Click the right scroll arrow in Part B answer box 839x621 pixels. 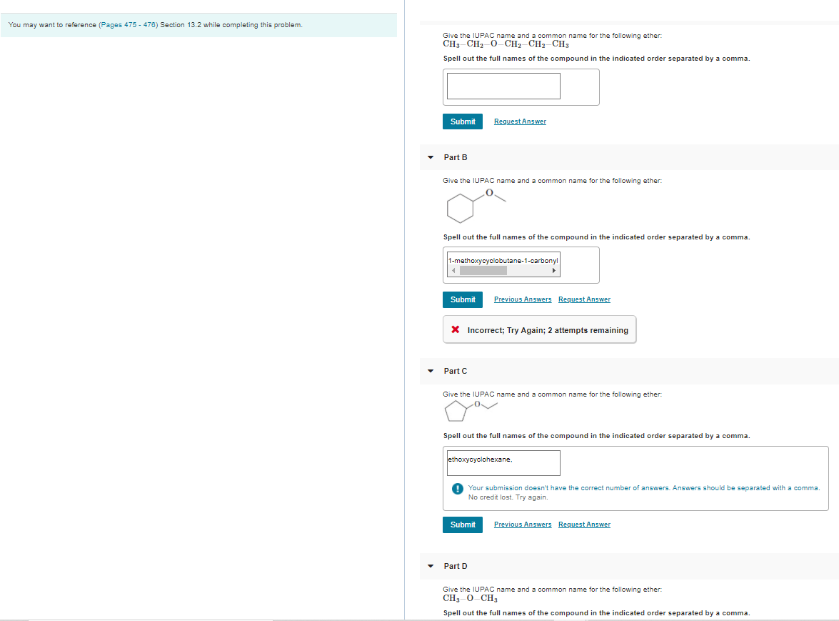pos(555,270)
